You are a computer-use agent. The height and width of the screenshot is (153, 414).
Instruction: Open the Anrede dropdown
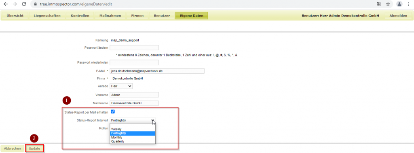pos(121,86)
